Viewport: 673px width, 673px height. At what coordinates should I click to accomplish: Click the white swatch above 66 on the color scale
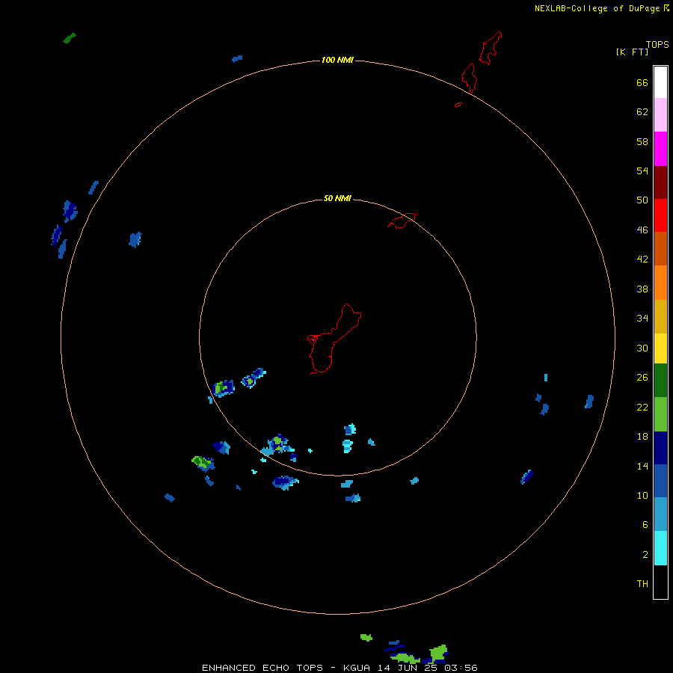tap(660, 82)
